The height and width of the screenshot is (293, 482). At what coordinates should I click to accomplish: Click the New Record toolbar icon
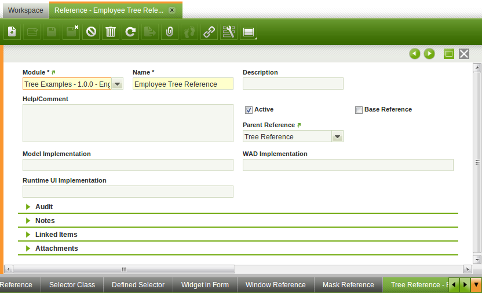(12, 32)
